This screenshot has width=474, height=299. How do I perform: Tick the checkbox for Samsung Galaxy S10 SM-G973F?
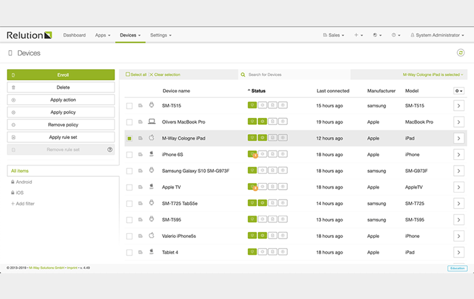click(x=129, y=171)
